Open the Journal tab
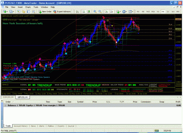The width and height of the screenshot is (183, 133). [x=71, y=126]
